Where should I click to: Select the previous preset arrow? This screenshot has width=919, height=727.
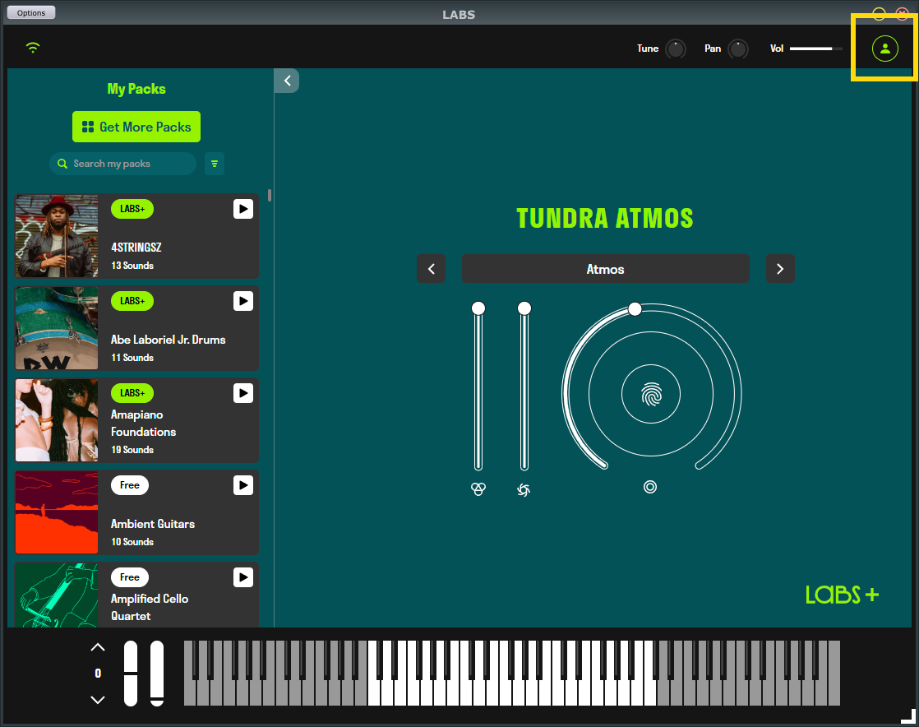(x=432, y=269)
